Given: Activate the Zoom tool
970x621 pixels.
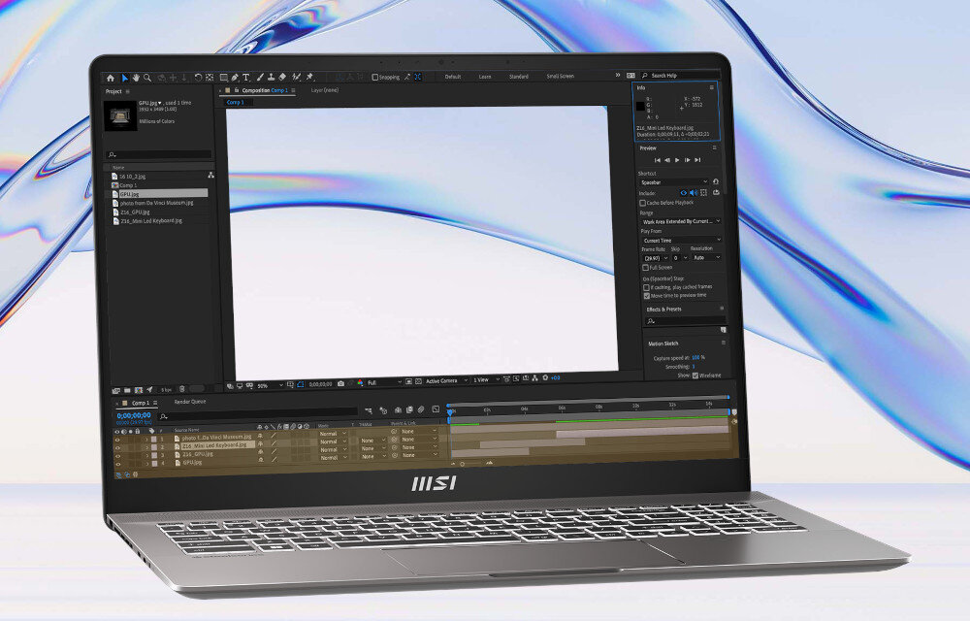Looking at the screenshot, I should 146,78.
